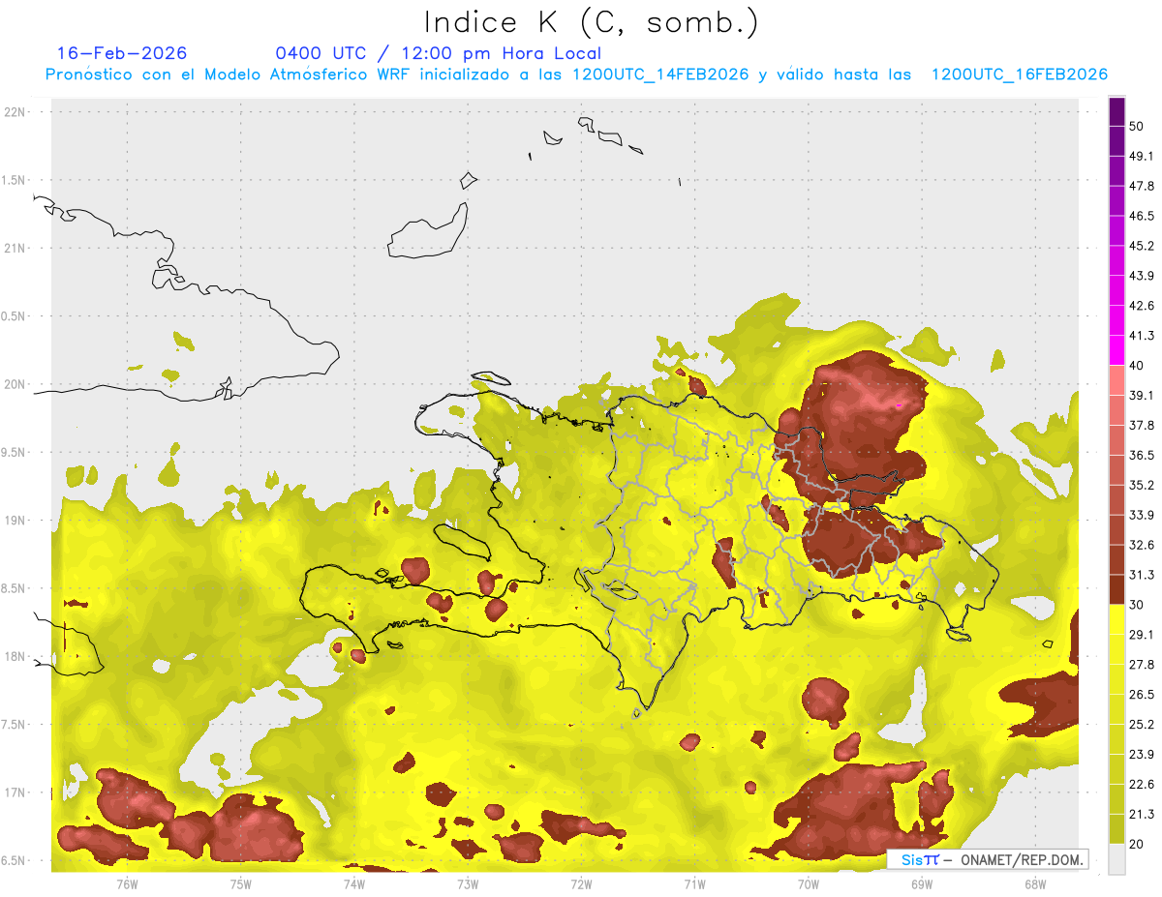Click the '76W' longitude label
Image resolution: width=1162 pixels, height=897 pixels.
coord(127,884)
